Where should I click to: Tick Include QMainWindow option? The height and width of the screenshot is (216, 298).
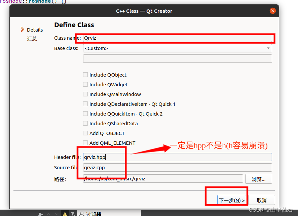[85, 94]
